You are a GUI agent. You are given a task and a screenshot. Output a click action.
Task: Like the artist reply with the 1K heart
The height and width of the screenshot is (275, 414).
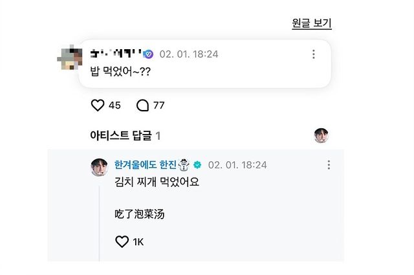coord(122,242)
